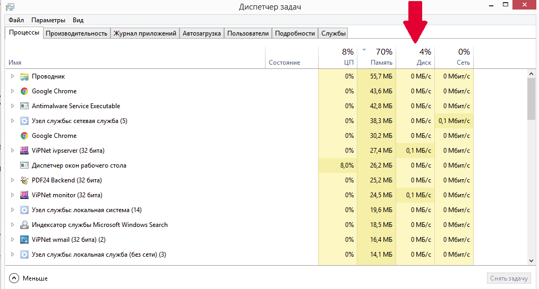The width and height of the screenshot is (539, 289).
Task: Expand PDF24 Backend (32 бита)
Action: pos(12,180)
